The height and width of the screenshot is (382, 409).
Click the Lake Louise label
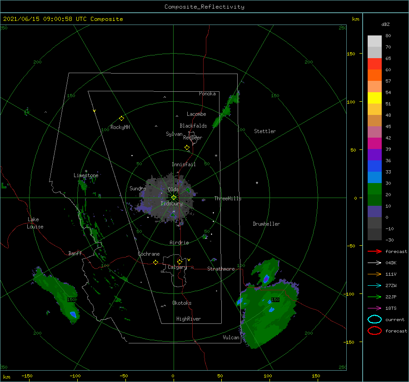(35, 223)
